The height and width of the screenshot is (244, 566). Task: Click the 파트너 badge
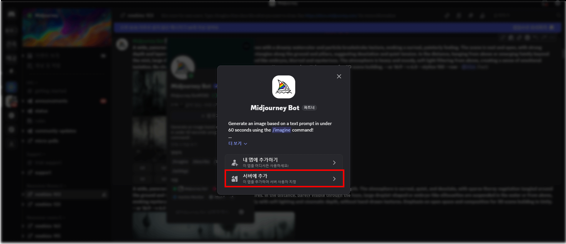tap(309, 108)
